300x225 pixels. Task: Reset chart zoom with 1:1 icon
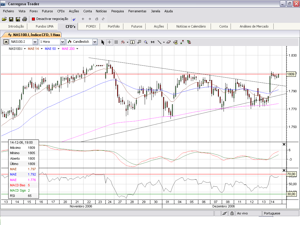coord(152,42)
